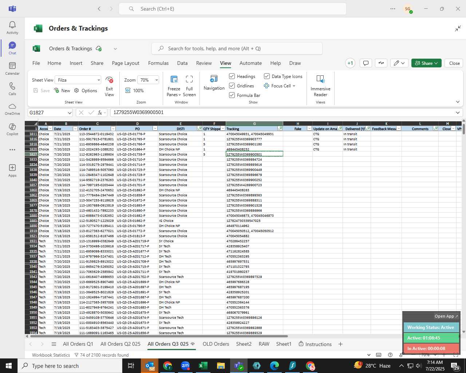The image size is (466, 373).
Task: Open the Navigation pane
Action: click(214, 83)
